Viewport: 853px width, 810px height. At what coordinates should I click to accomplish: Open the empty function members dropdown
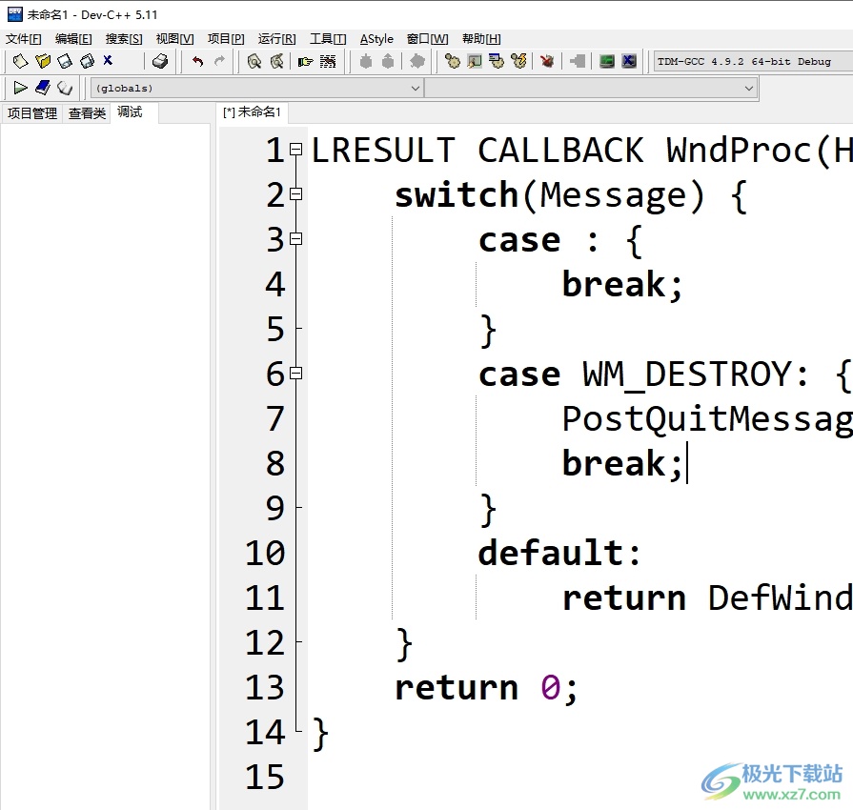[x=591, y=88]
